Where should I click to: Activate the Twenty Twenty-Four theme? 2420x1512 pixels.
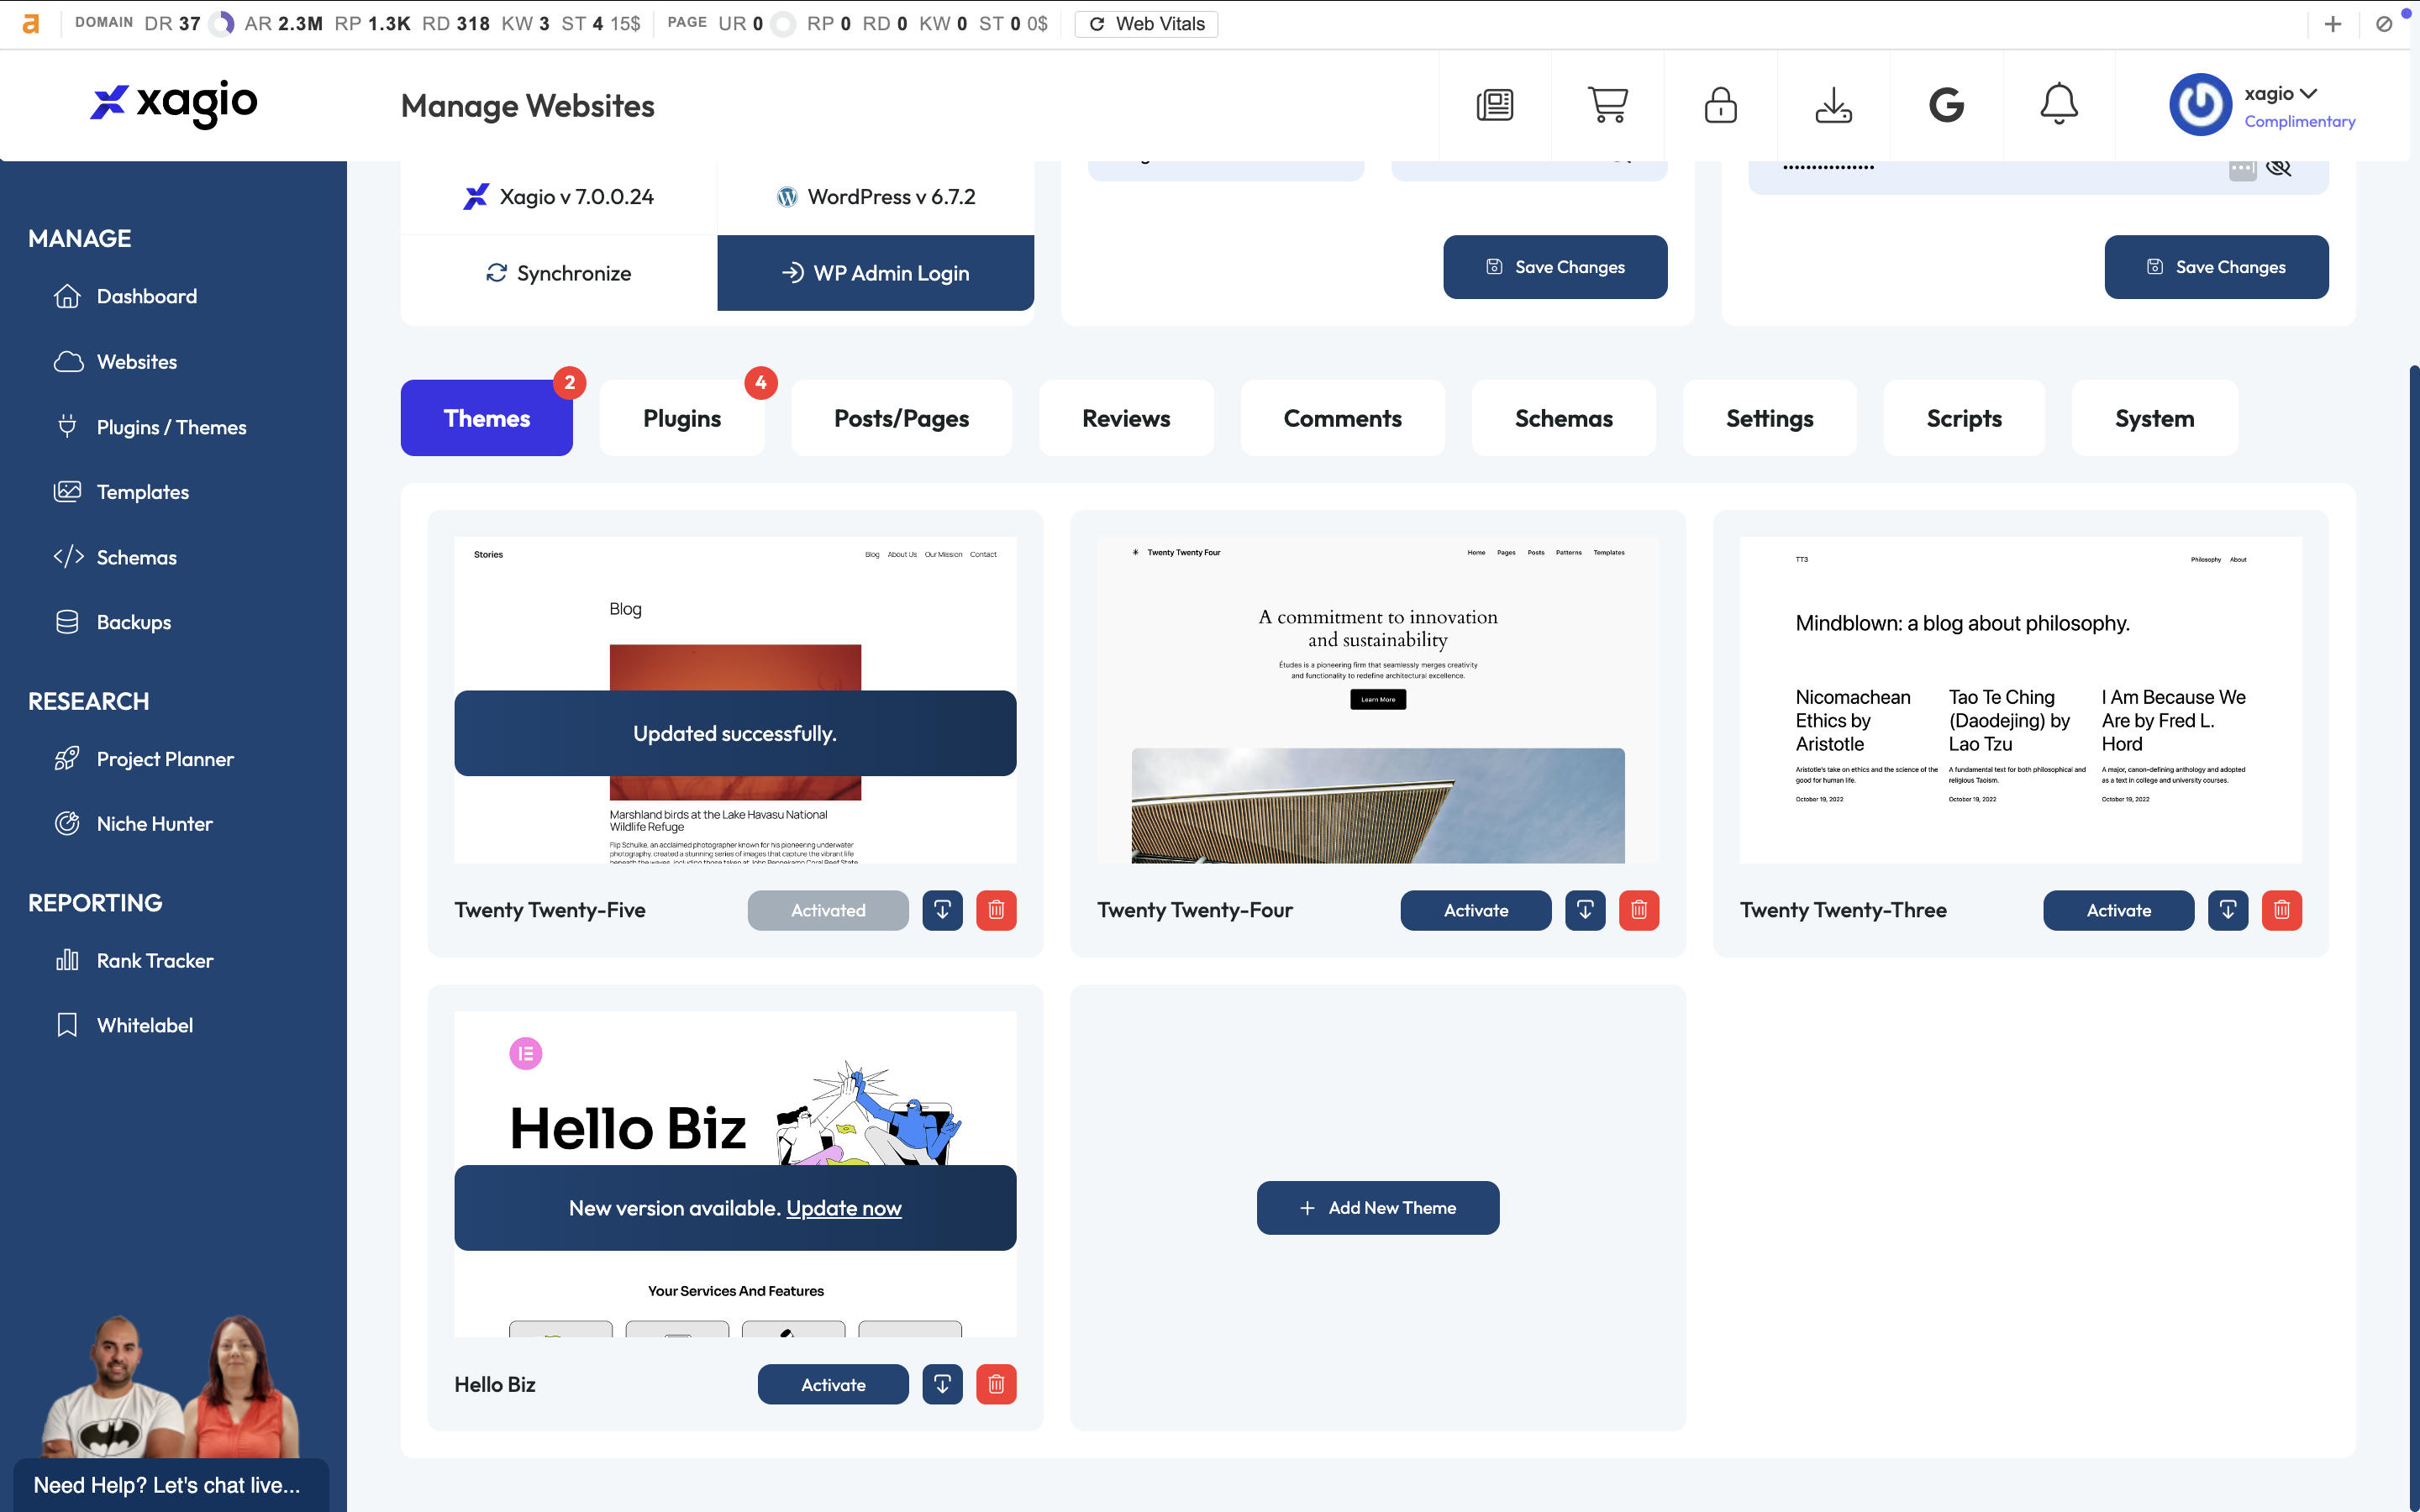pyautogui.click(x=1476, y=910)
